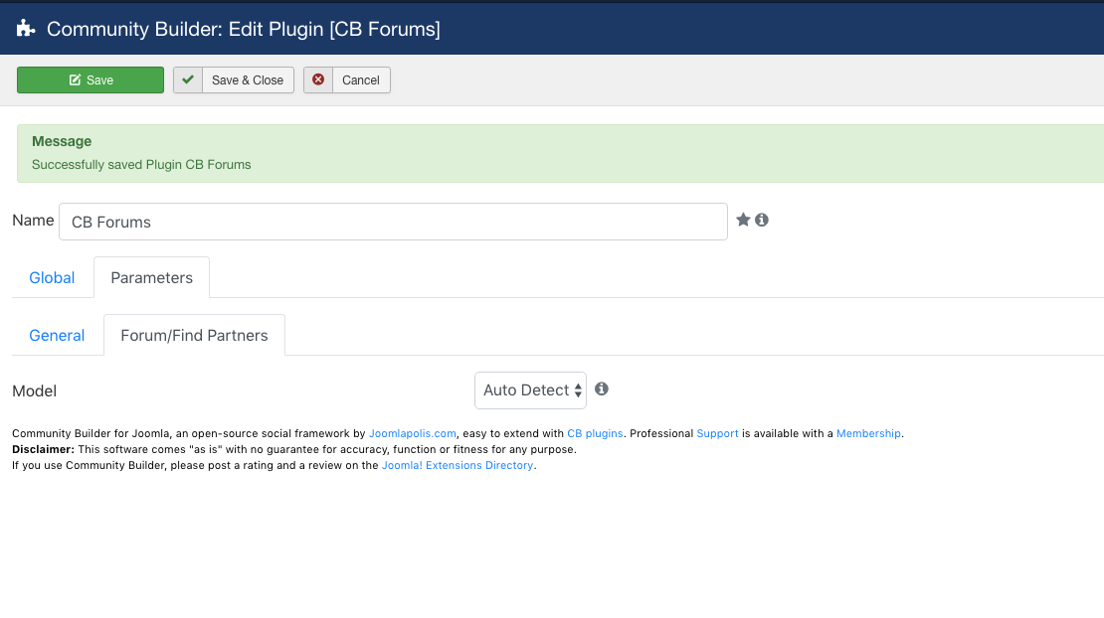
Task: Click the info icon next to Model dropdown
Action: coord(602,388)
